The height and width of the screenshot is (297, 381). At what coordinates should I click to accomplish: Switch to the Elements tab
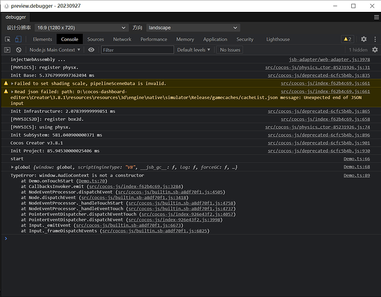coord(42,39)
